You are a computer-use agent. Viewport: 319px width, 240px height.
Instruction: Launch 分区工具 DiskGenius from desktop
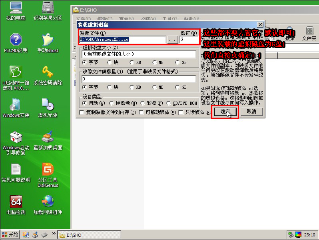click(x=48, y=169)
